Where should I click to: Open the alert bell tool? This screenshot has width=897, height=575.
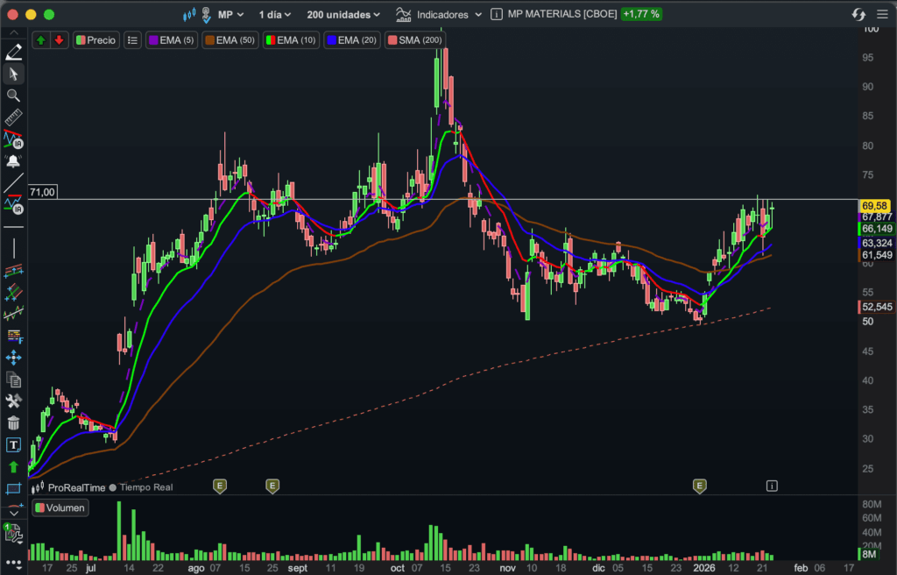(13, 161)
